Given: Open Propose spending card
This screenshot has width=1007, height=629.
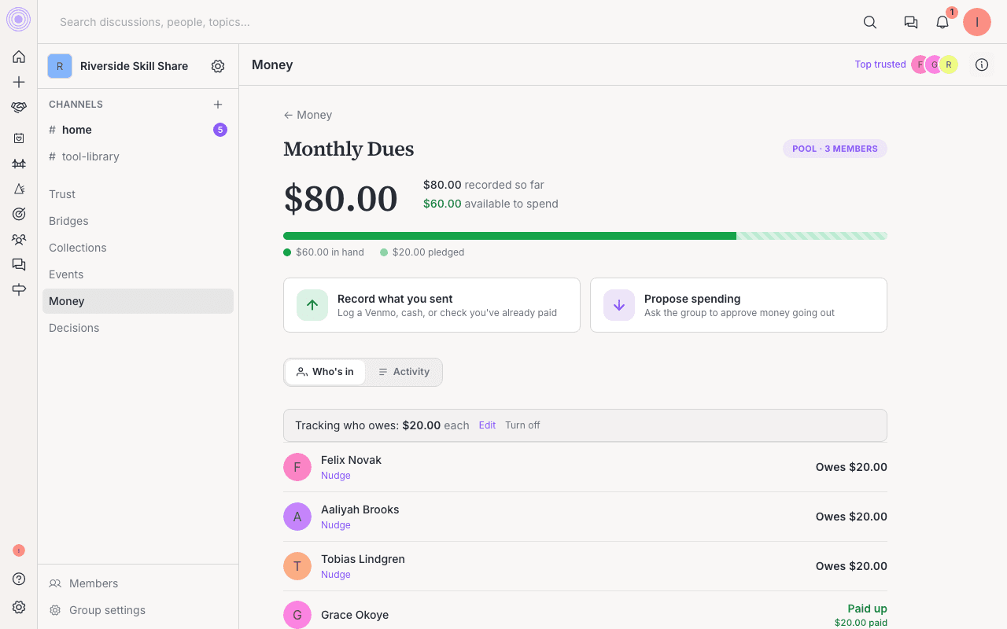Looking at the screenshot, I should (x=739, y=305).
